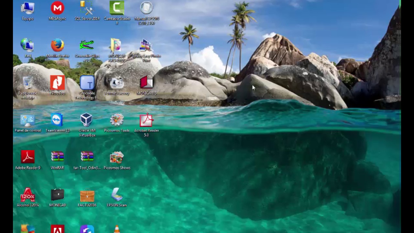Launch MEGAsync from the desktop

pyautogui.click(x=57, y=9)
